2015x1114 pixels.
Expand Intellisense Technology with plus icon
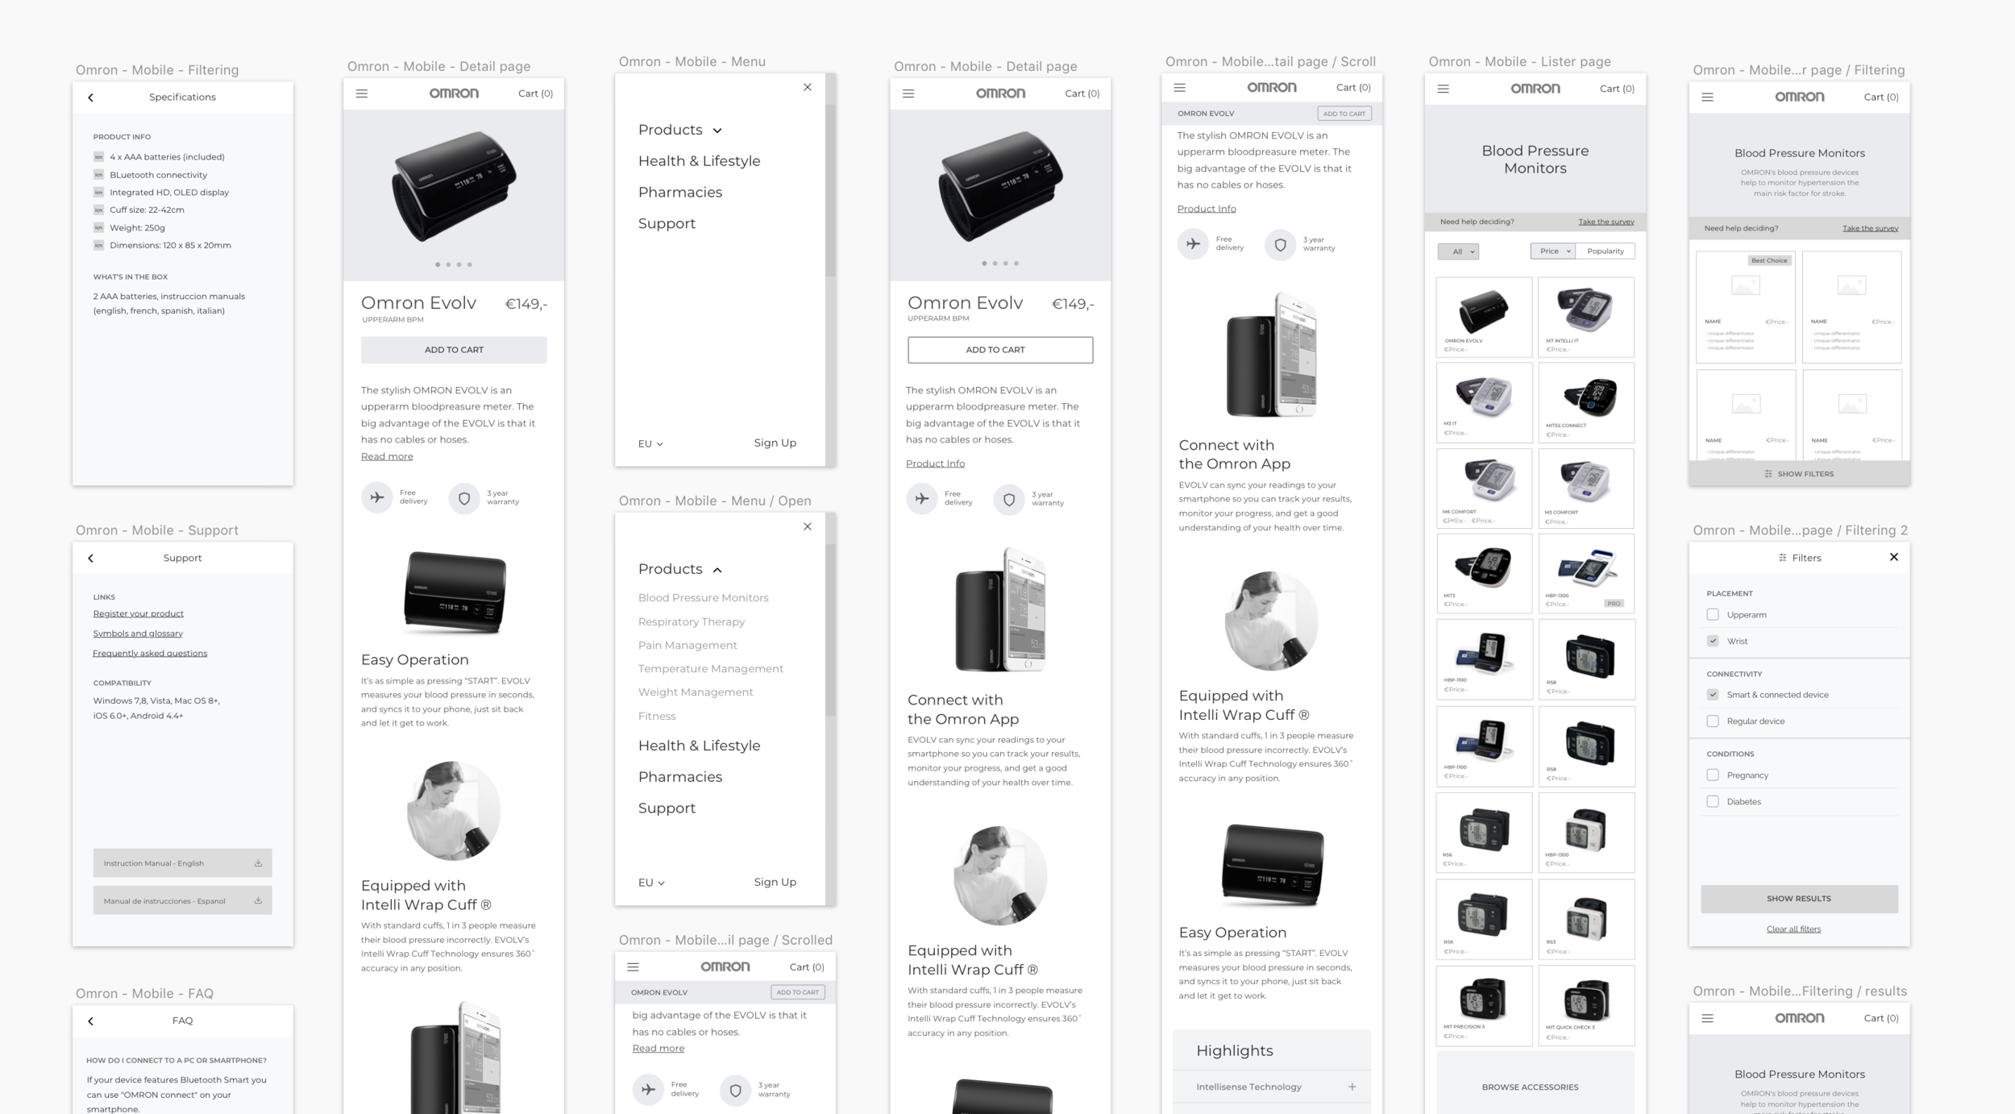[x=1352, y=1087]
